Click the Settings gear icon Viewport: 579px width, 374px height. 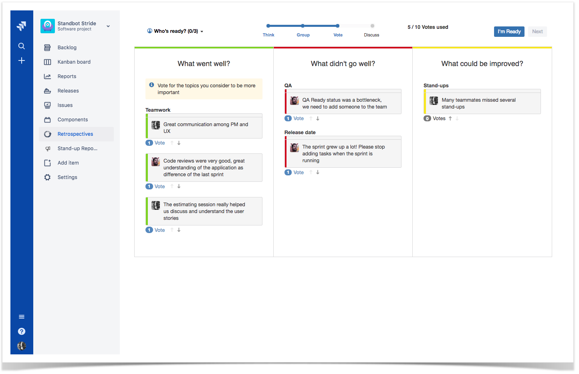[x=47, y=177]
